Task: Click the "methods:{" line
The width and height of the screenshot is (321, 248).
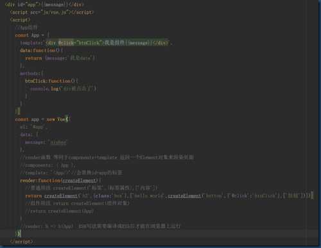Action: pyautogui.click(x=31, y=74)
